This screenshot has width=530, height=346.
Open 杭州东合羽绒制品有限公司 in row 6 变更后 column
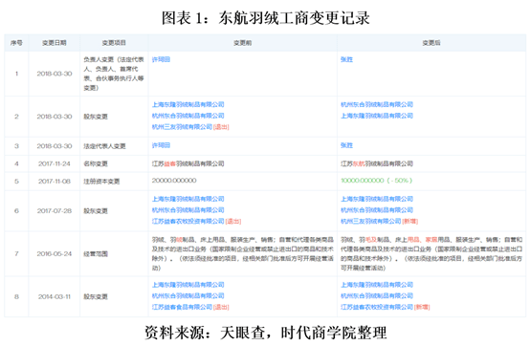[x=377, y=210]
